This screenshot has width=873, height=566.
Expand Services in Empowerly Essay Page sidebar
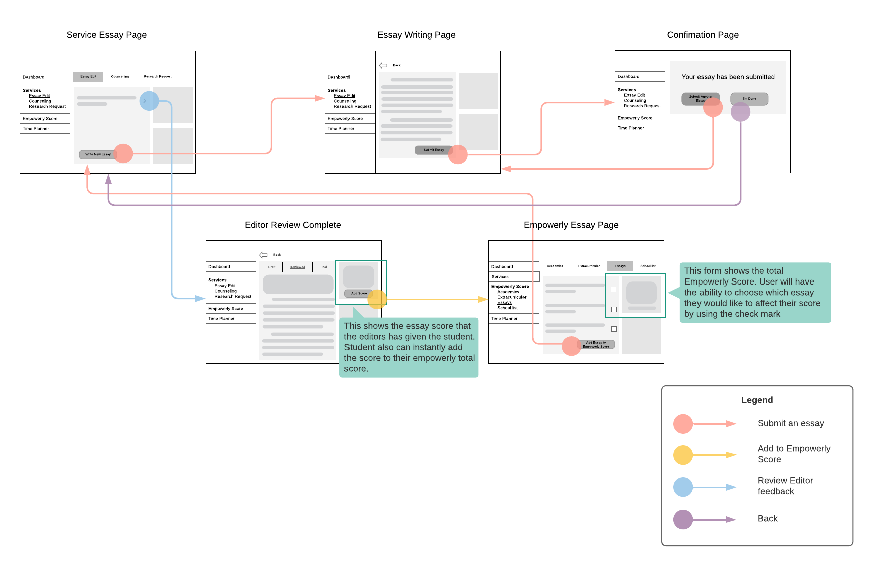click(513, 277)
